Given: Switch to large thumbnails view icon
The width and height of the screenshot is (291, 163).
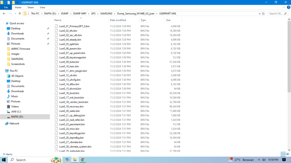Looking at the screenshot, I should click(x=288, y=154).
